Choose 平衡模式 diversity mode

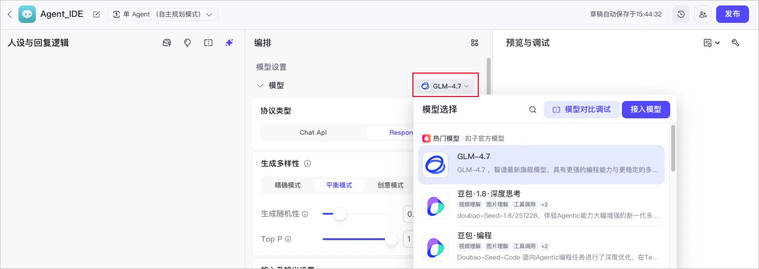[339, 185]
